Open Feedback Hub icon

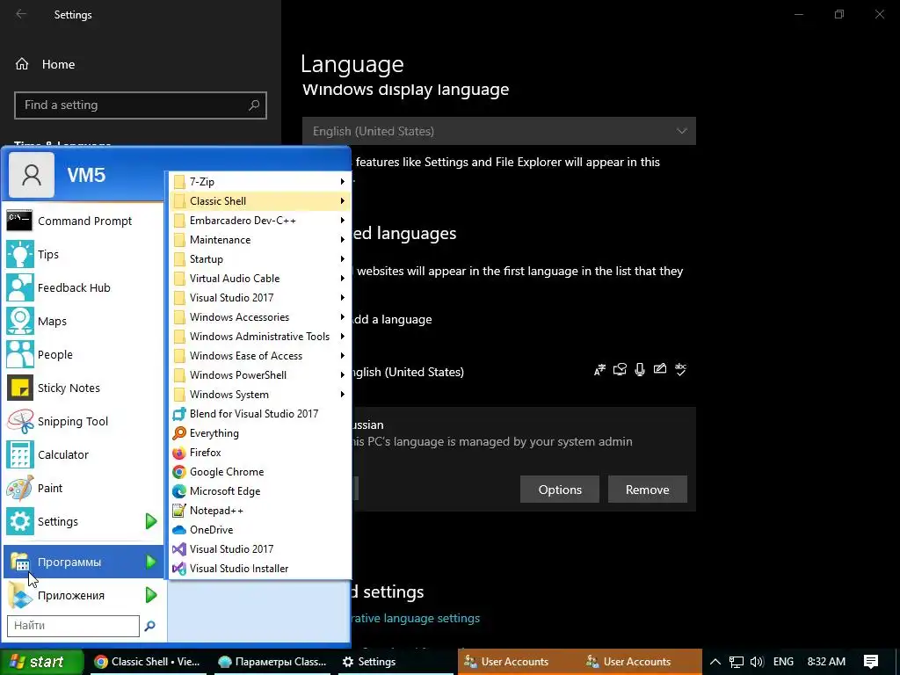[x=20, y=287]
